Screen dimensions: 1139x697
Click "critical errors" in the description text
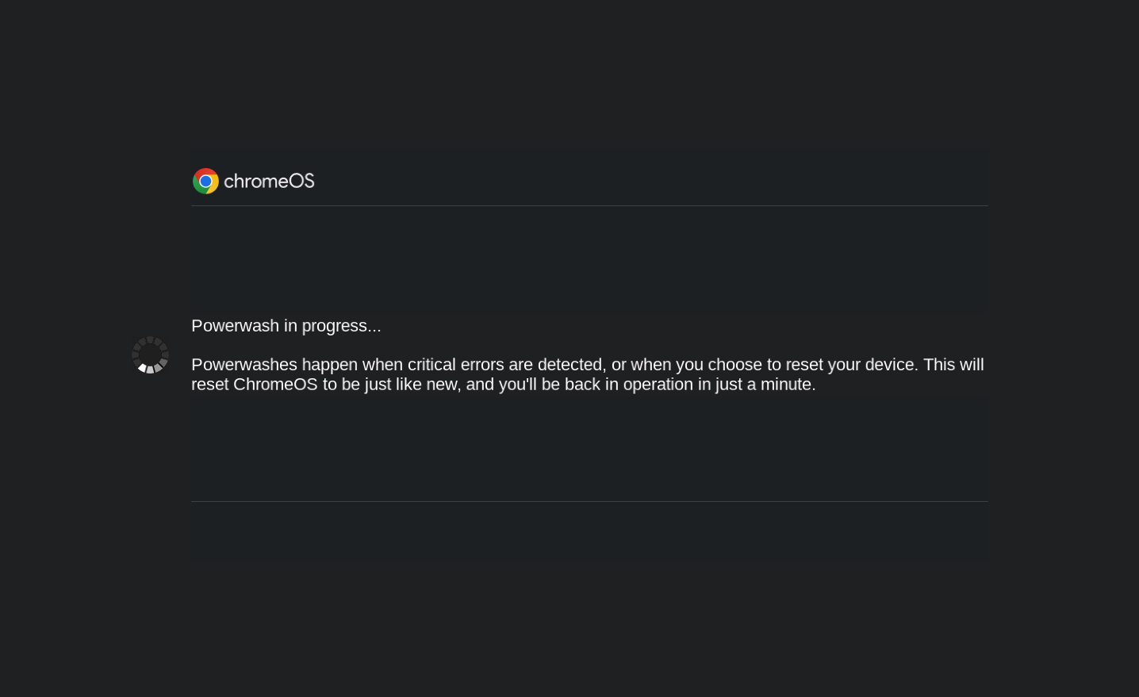455,365
